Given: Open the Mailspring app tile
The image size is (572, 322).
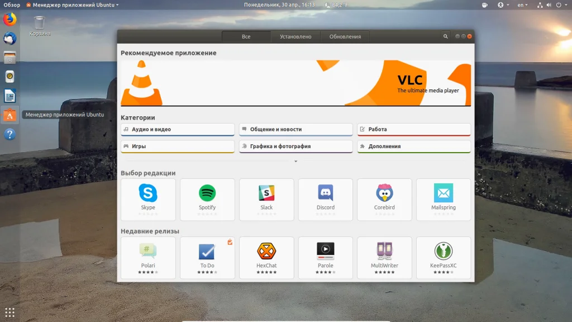Looking at the screenshot, I should 444,200.
